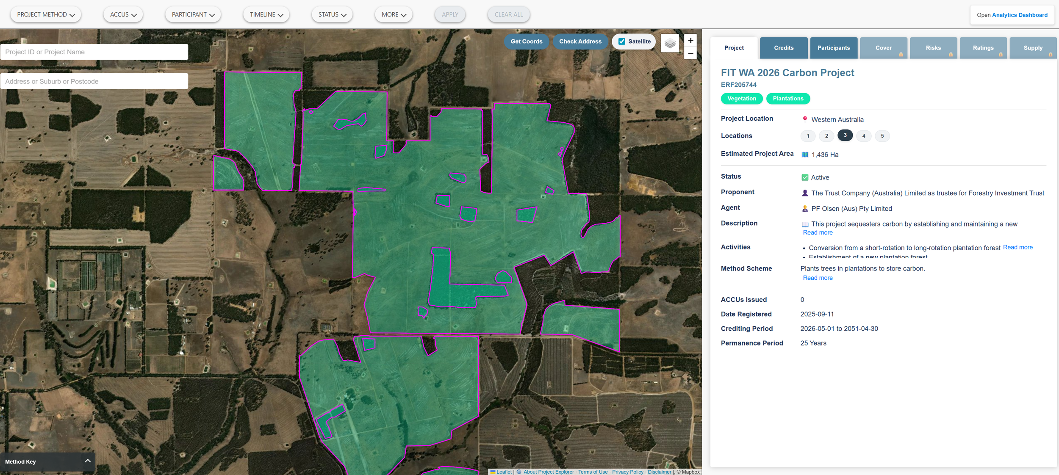
Task: Toggle the Satellite checkbox
Action: 622,41
